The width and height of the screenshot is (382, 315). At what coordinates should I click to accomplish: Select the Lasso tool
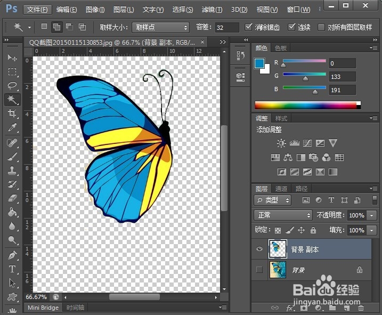(12, 86)
